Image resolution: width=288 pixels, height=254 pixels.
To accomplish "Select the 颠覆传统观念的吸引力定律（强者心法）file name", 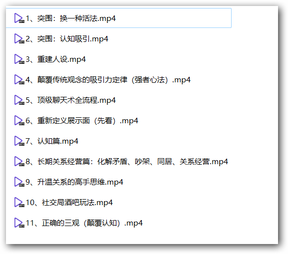I will point(108,80).
